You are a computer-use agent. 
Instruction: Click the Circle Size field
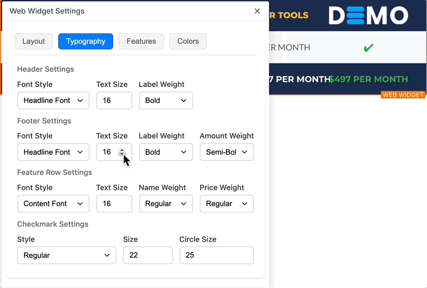[217, 255]
